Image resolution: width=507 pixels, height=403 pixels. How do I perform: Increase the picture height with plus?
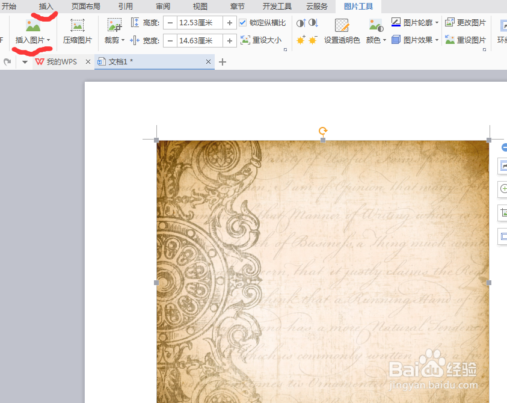230,23
